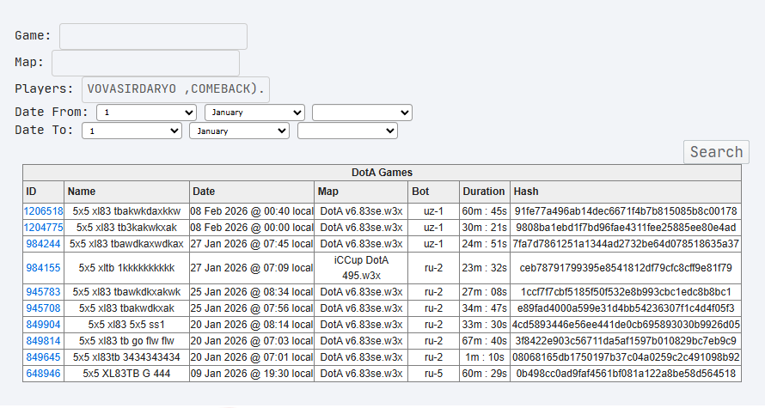Image resolution: width=765 pixels, height=408 pixels.
Task: Expand the Date To year dropdown
Action: click(x=347, y=131)
